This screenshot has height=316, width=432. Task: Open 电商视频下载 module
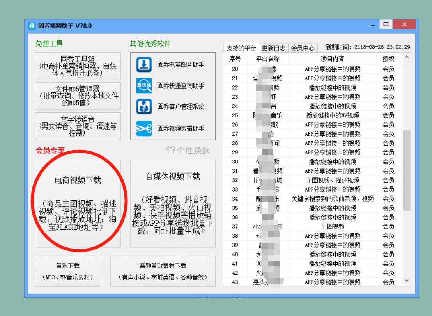pos(78,203)
